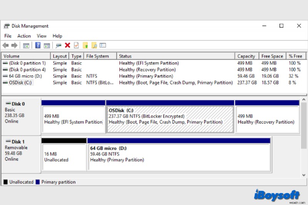This screenshot has width=308, height=205.
Task: Minimize the Disk Management window
Action: 264,26
